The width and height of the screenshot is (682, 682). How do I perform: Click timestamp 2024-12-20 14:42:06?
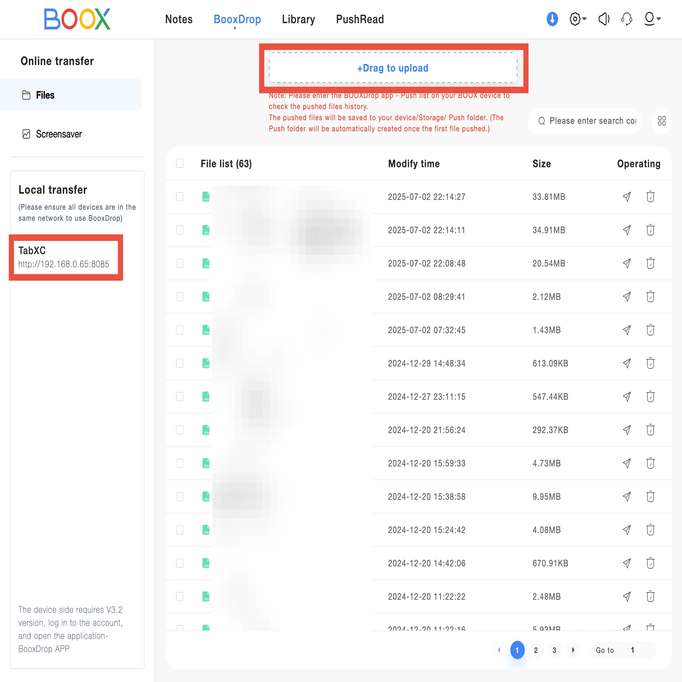427,563
